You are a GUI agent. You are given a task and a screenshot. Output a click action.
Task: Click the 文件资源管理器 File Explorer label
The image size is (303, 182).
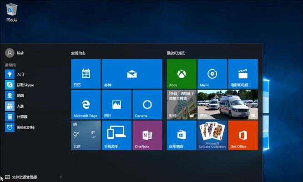point(25,177)
